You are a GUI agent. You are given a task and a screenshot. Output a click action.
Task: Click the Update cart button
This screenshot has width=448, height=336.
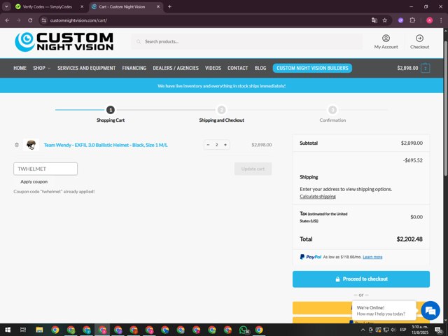pyautogui.click(x=253, y=169)
